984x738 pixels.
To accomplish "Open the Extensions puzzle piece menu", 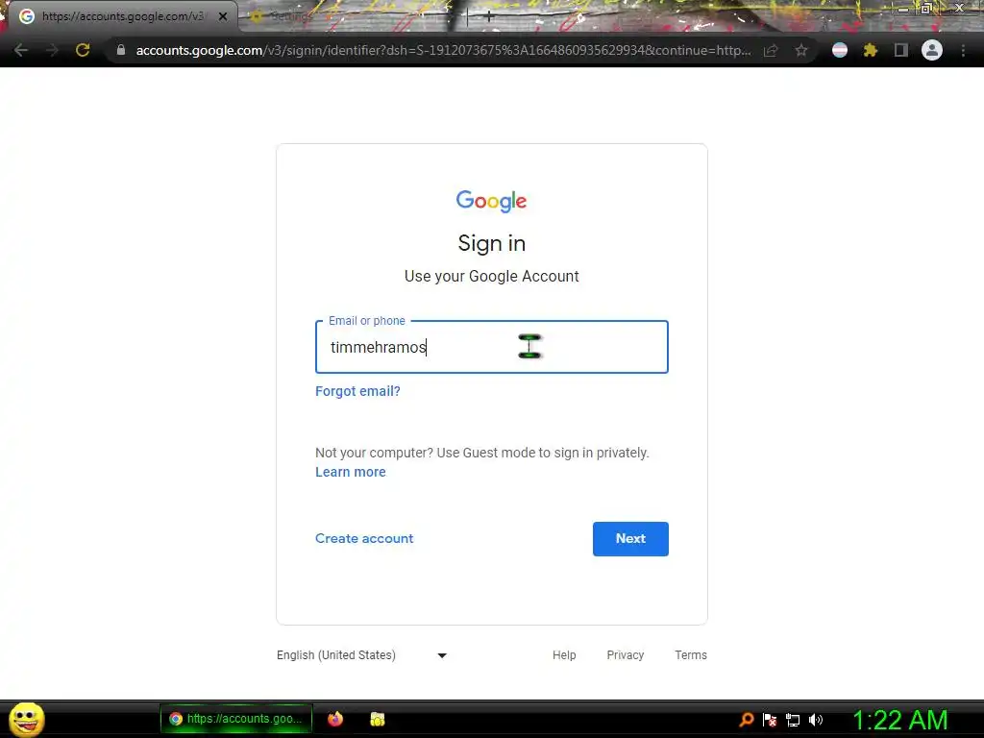I will coord(871,50).
